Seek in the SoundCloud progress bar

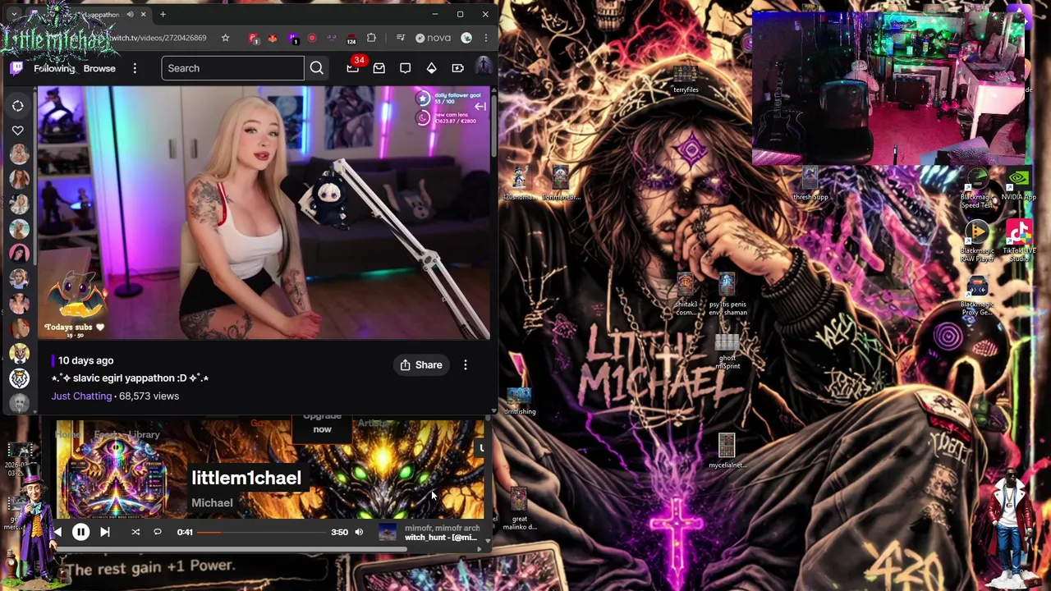coord(261,533)
